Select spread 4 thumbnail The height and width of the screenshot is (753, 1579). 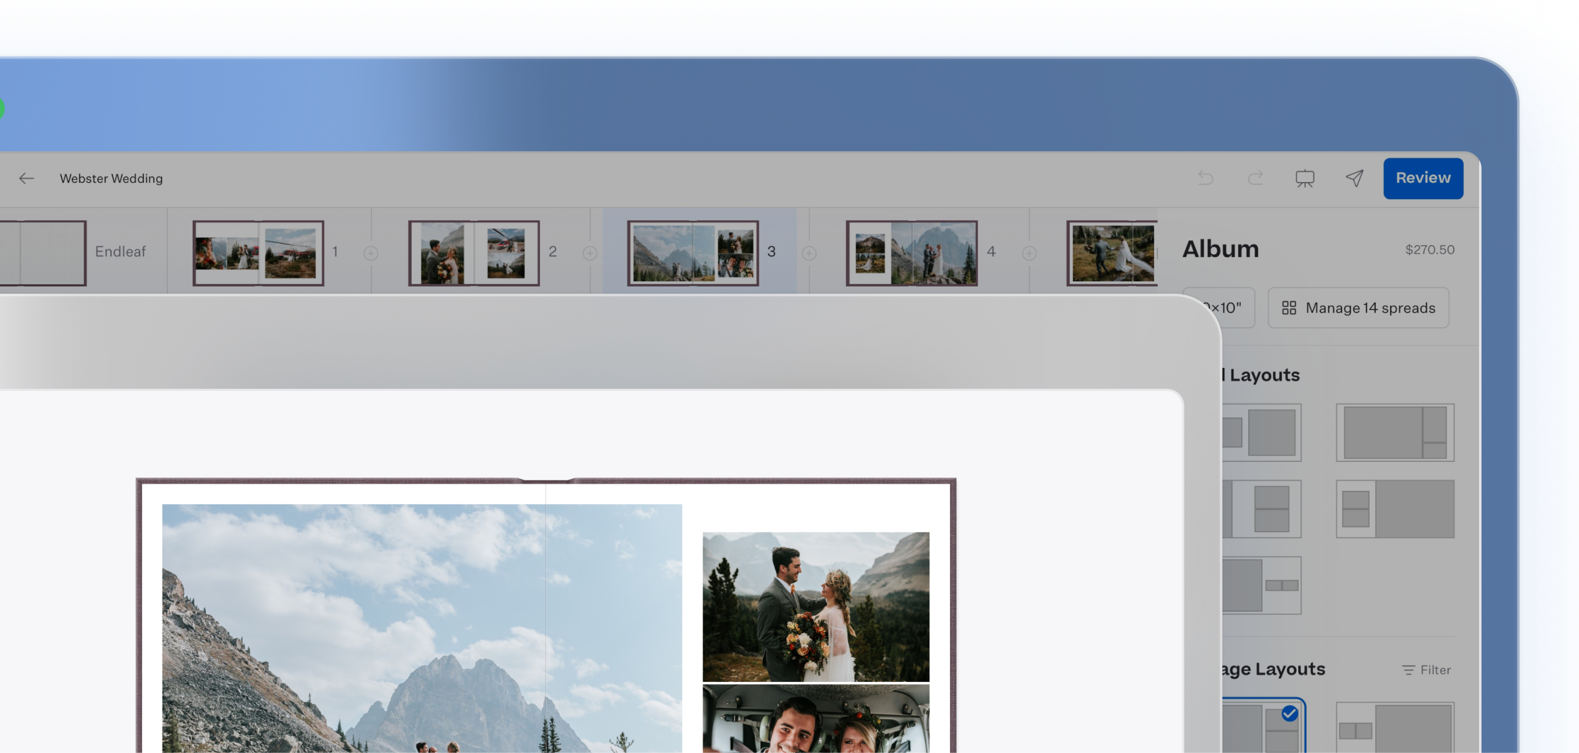tap(912, 253)
